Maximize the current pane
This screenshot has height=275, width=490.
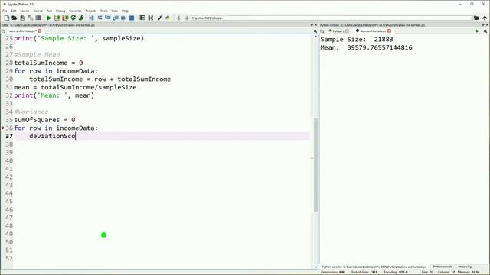142,18
